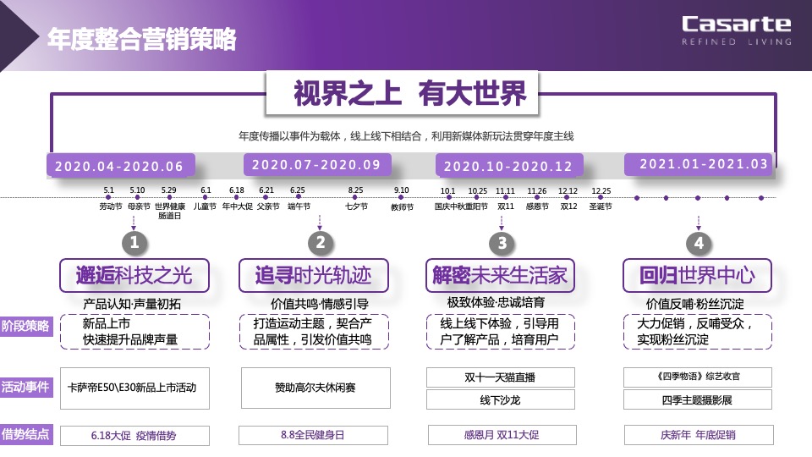Click the 大力促销，反哺受众 strategy box
The width and height of the screenshot is (812, 457).
tap(698, 332)
